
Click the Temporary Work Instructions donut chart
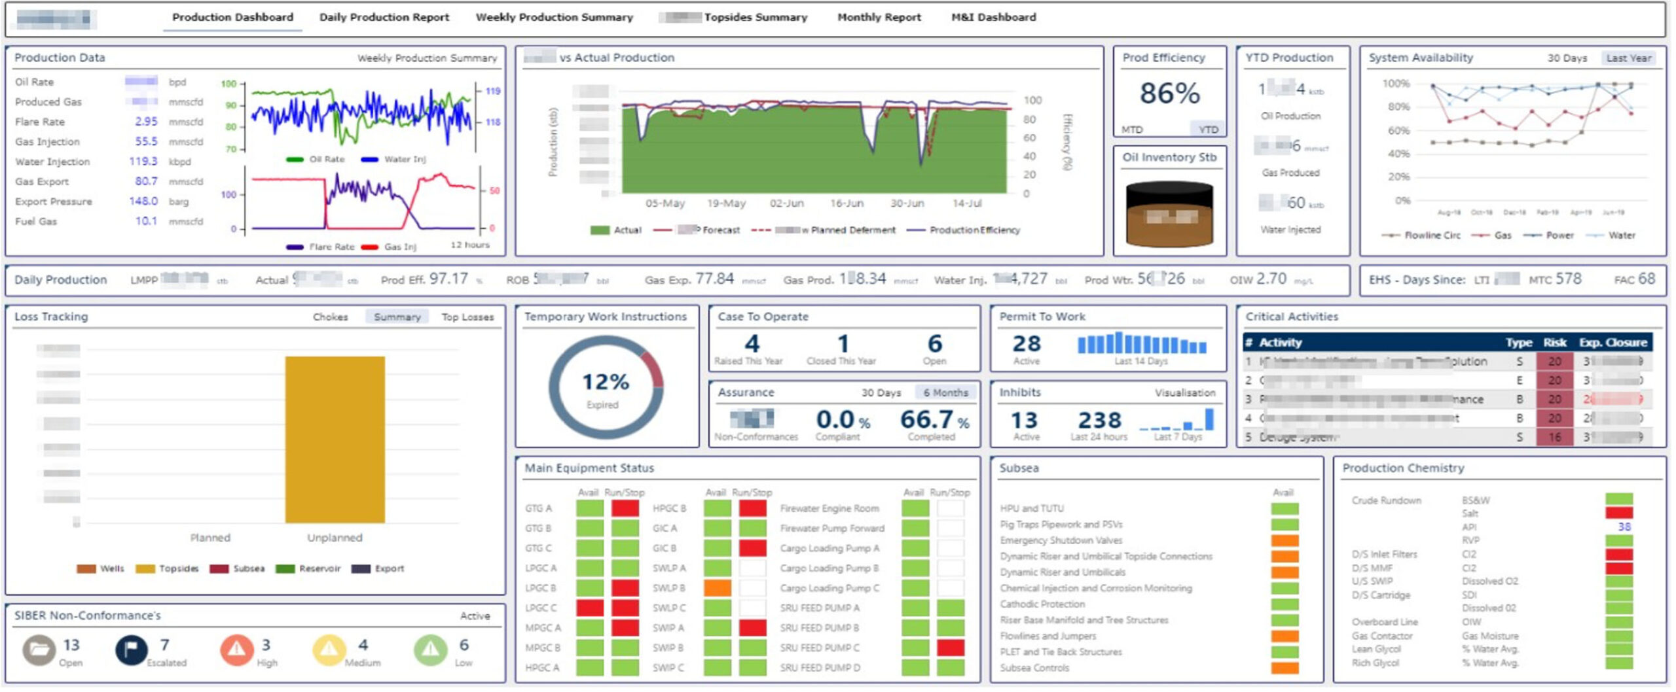tap(606, 387)
